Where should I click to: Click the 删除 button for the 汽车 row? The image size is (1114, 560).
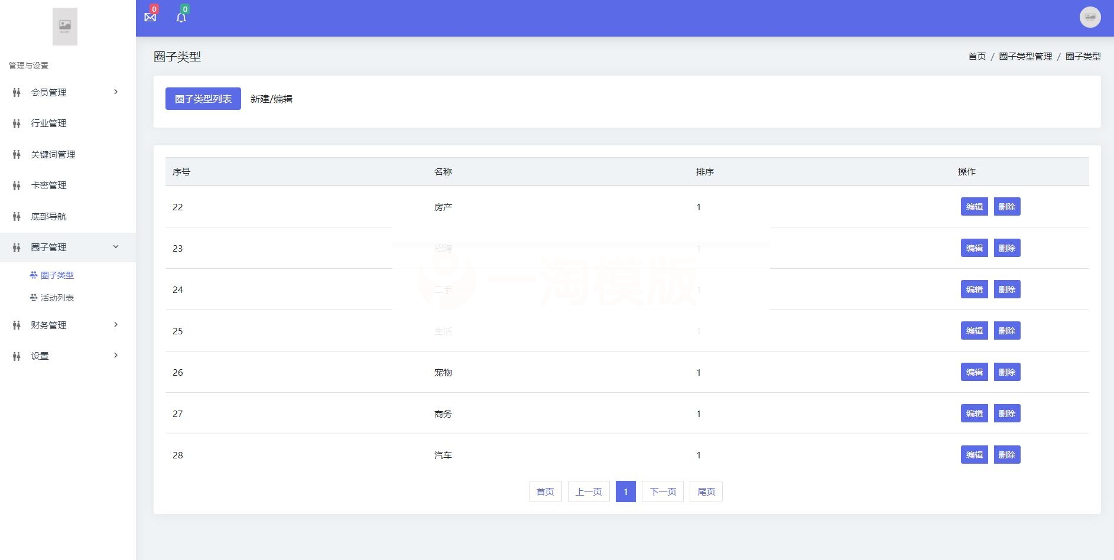(1008, 454)
